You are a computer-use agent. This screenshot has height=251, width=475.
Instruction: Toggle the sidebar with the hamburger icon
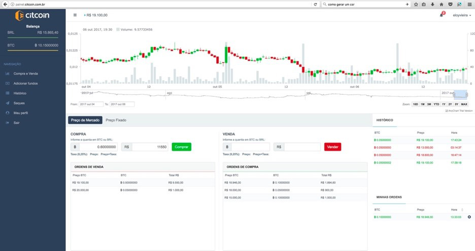point(75,15)
